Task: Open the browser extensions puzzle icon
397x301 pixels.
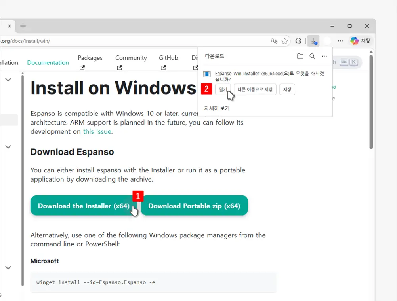Action: click(298, 41)
